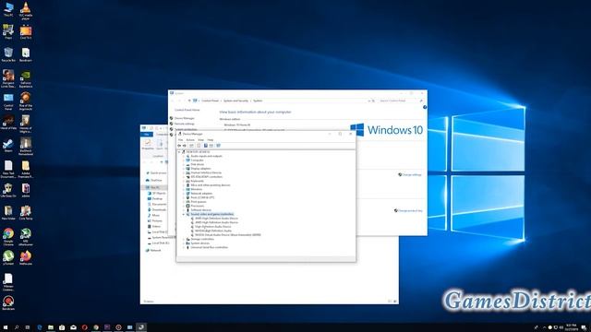This screenshot has height=332, width=591.
Task: Click the taskbar search icon
Action: (17, 327)
